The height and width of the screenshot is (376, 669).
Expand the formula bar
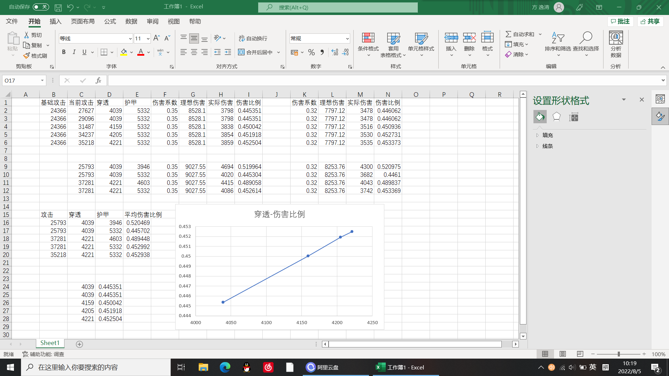coord(663,80)
